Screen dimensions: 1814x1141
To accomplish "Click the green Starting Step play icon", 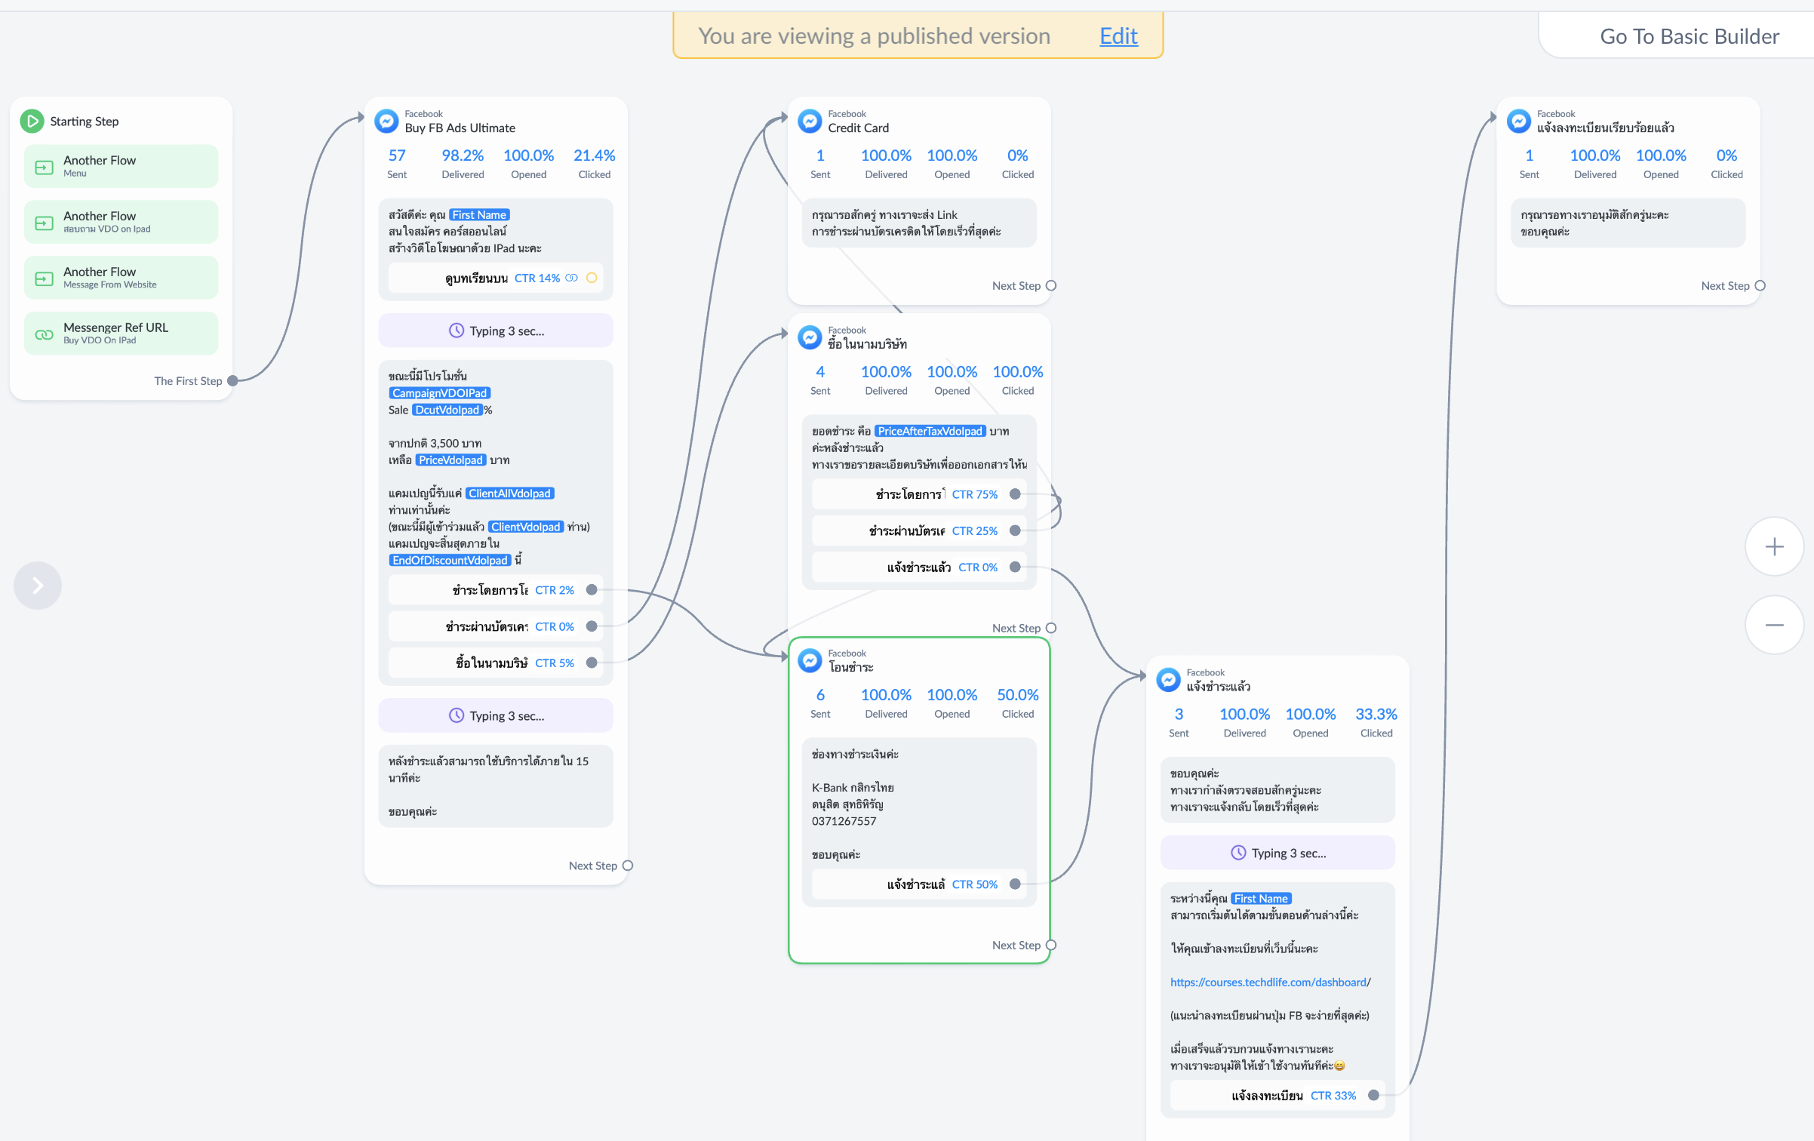I will click(32, 121).
